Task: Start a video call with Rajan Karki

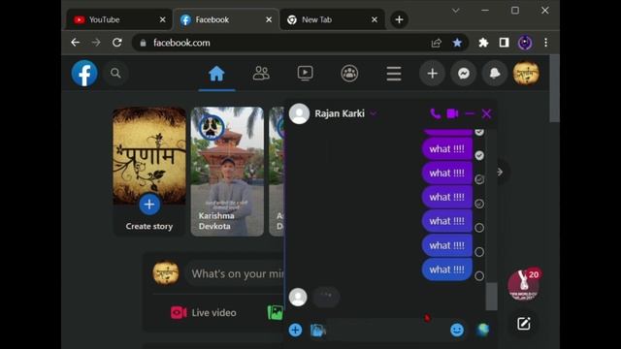Action: point(452,114)
